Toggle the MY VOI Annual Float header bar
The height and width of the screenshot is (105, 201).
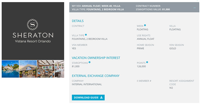(x=134, y=7)
